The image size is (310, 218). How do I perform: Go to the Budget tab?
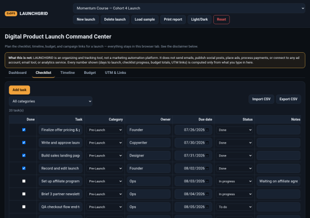pyautogui.click(x=90, y=73)
